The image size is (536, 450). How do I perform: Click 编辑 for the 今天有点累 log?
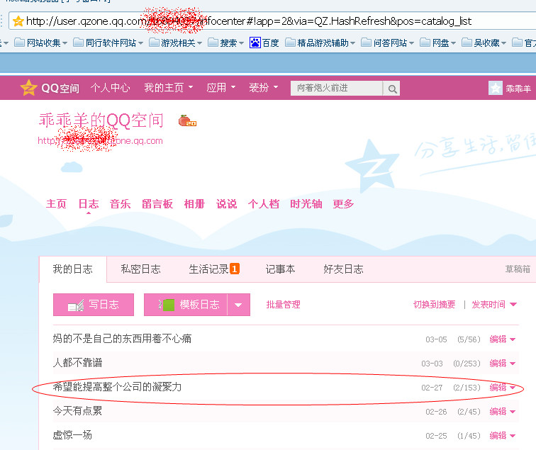498,412
